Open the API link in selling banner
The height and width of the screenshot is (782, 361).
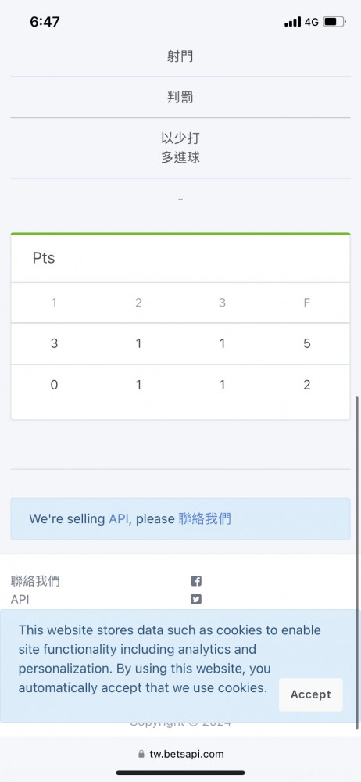click(119, 518)
